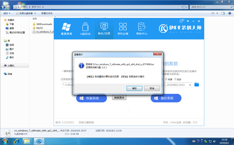
Task: Switch to 快PE app on the taskbar
Action: (39, 141)
